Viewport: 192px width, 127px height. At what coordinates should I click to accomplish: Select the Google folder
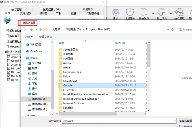[x=102, y=85]
